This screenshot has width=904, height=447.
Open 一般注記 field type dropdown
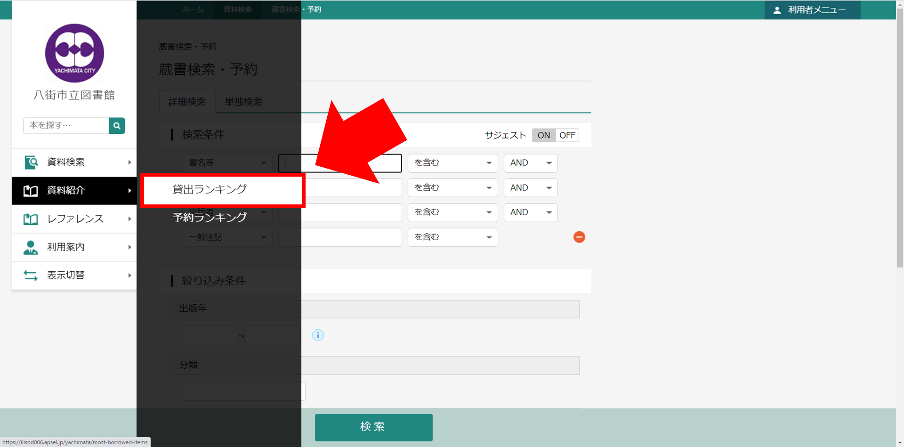click(x=227, y=237)
